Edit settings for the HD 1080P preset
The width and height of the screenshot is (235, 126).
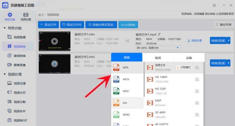click(x=197, y=79)
